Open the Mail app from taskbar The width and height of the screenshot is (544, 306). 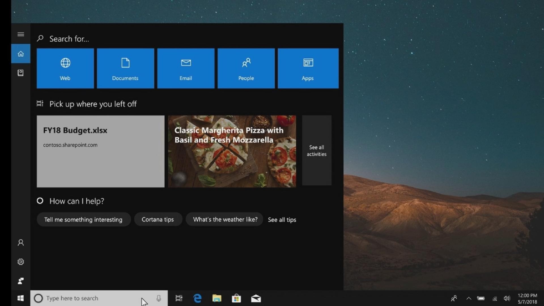256,298
